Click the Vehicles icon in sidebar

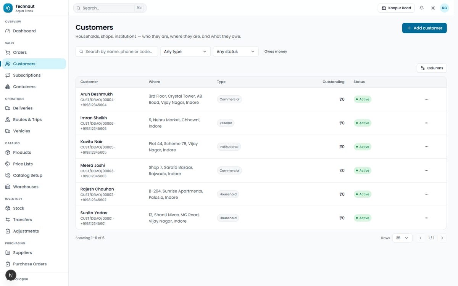point(8,131)
